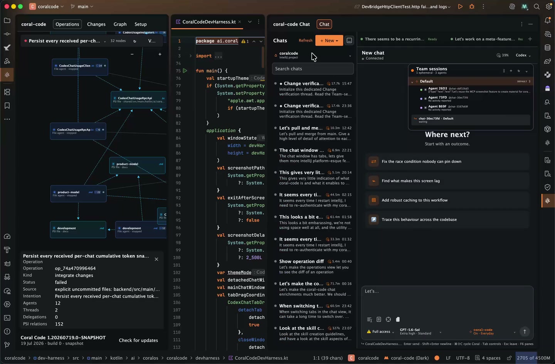The height and width of the screenshot is (364, 555).
Task: Refresh the operations graph toolbar
Action: pyautogui.click(x=135, y=41)
